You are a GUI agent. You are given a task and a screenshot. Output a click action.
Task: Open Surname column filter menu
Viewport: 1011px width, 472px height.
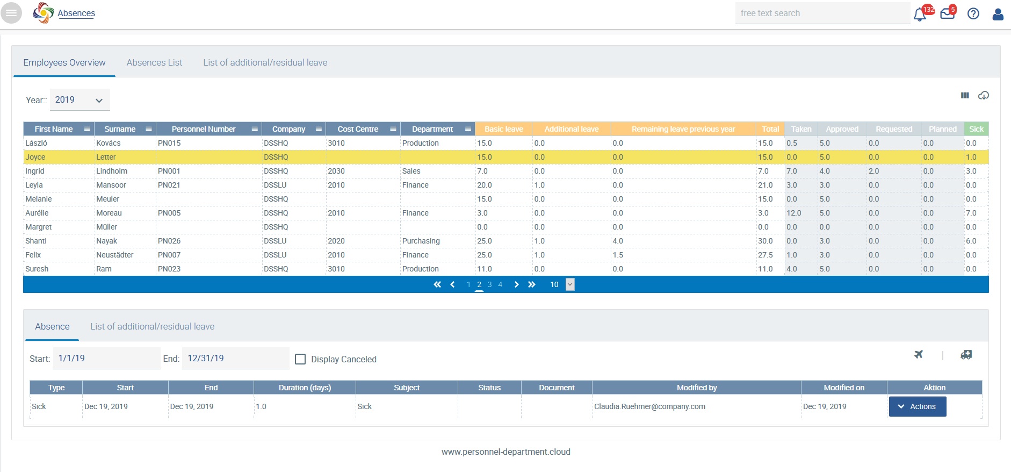click(x=149, y=129)
